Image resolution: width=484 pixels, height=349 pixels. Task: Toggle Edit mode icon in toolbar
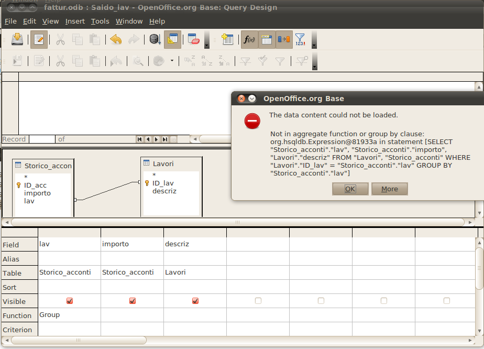38,39
